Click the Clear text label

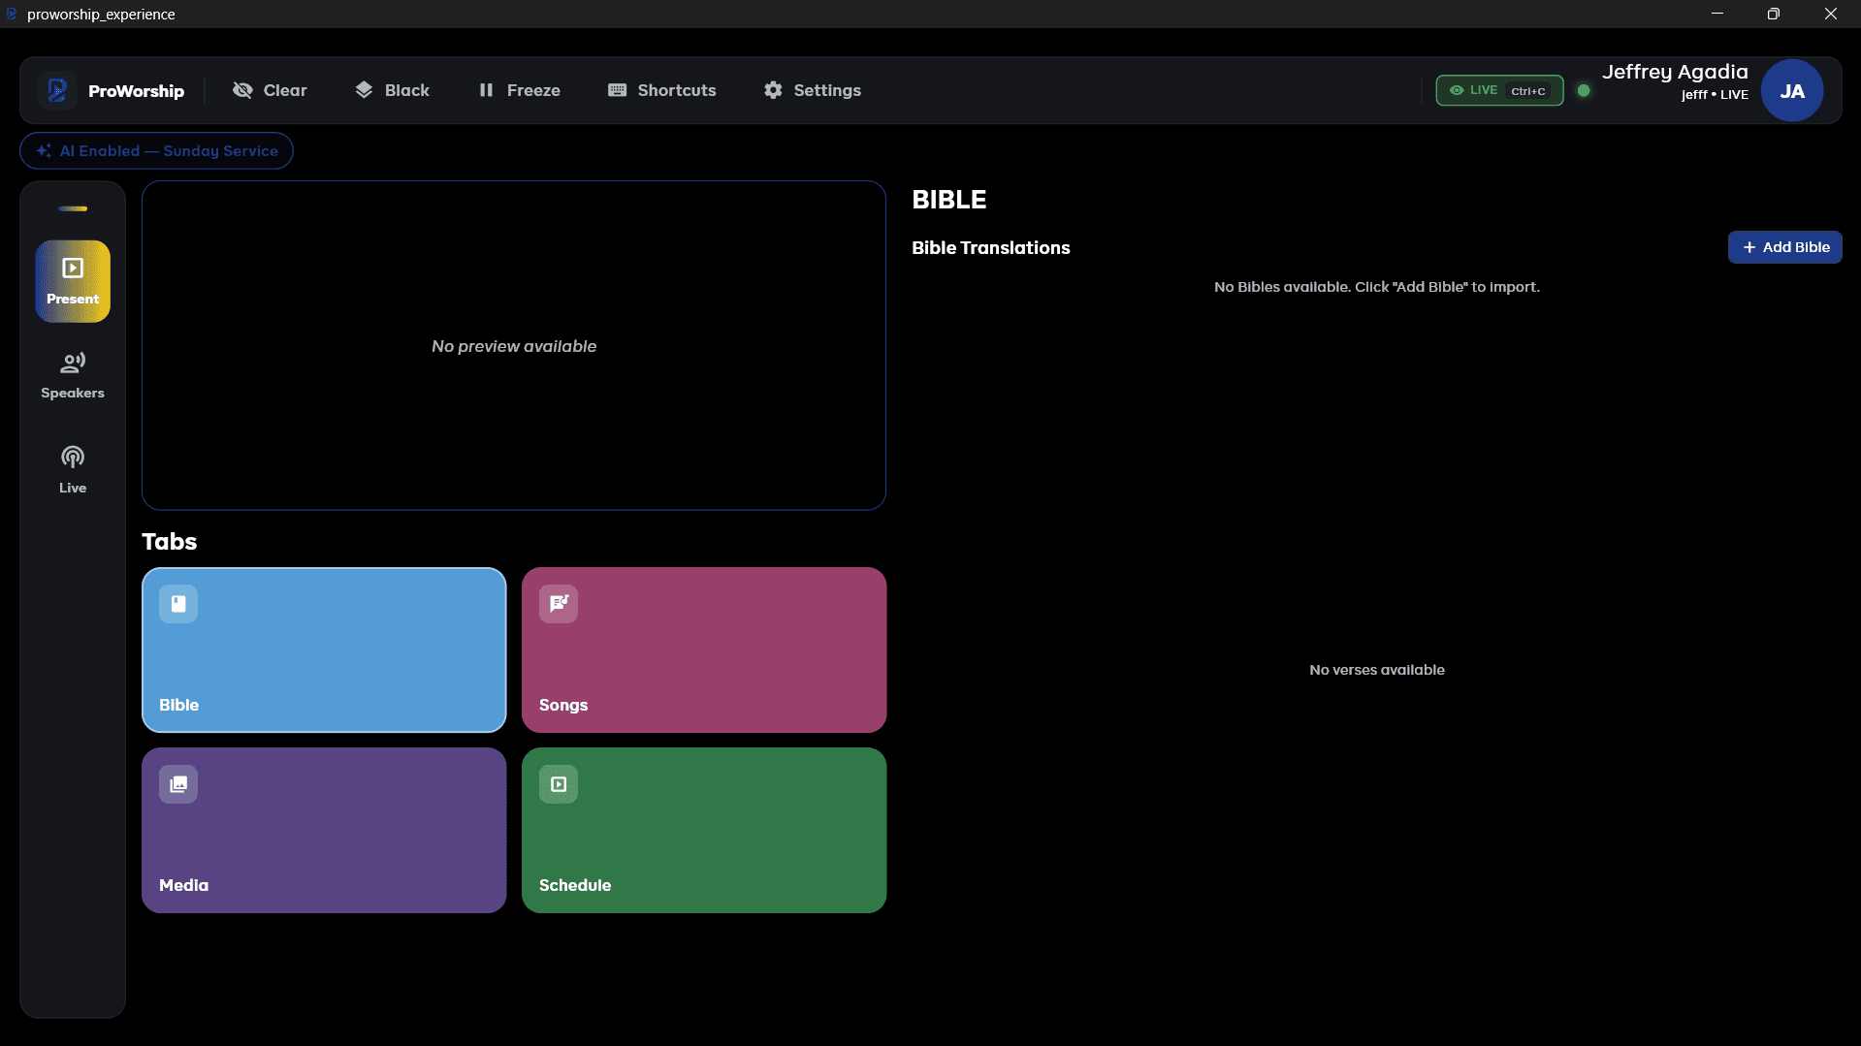285,90
